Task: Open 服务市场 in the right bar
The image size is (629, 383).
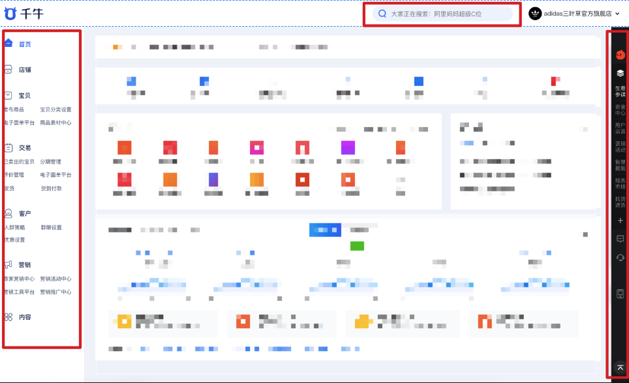Action: click(620, 184)
